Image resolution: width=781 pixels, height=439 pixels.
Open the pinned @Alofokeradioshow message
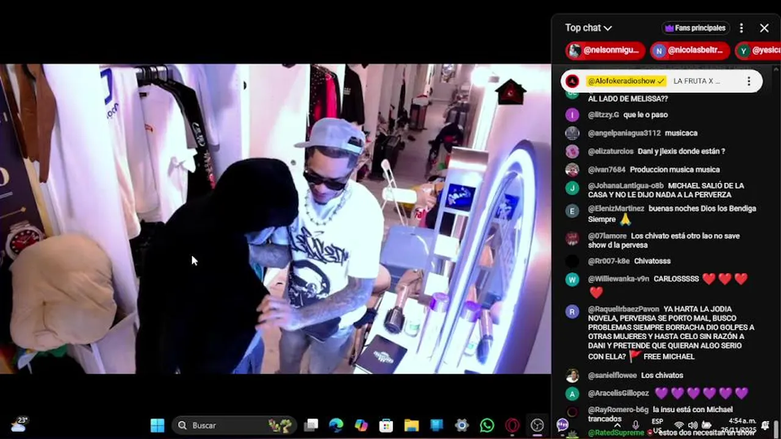661,81
